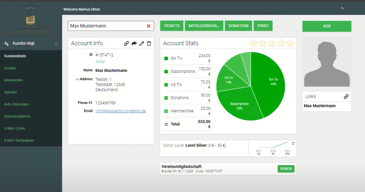Click the share arrow icon in Account Info
The width and height of the screenshot is (365, 192).
point(134,44)
